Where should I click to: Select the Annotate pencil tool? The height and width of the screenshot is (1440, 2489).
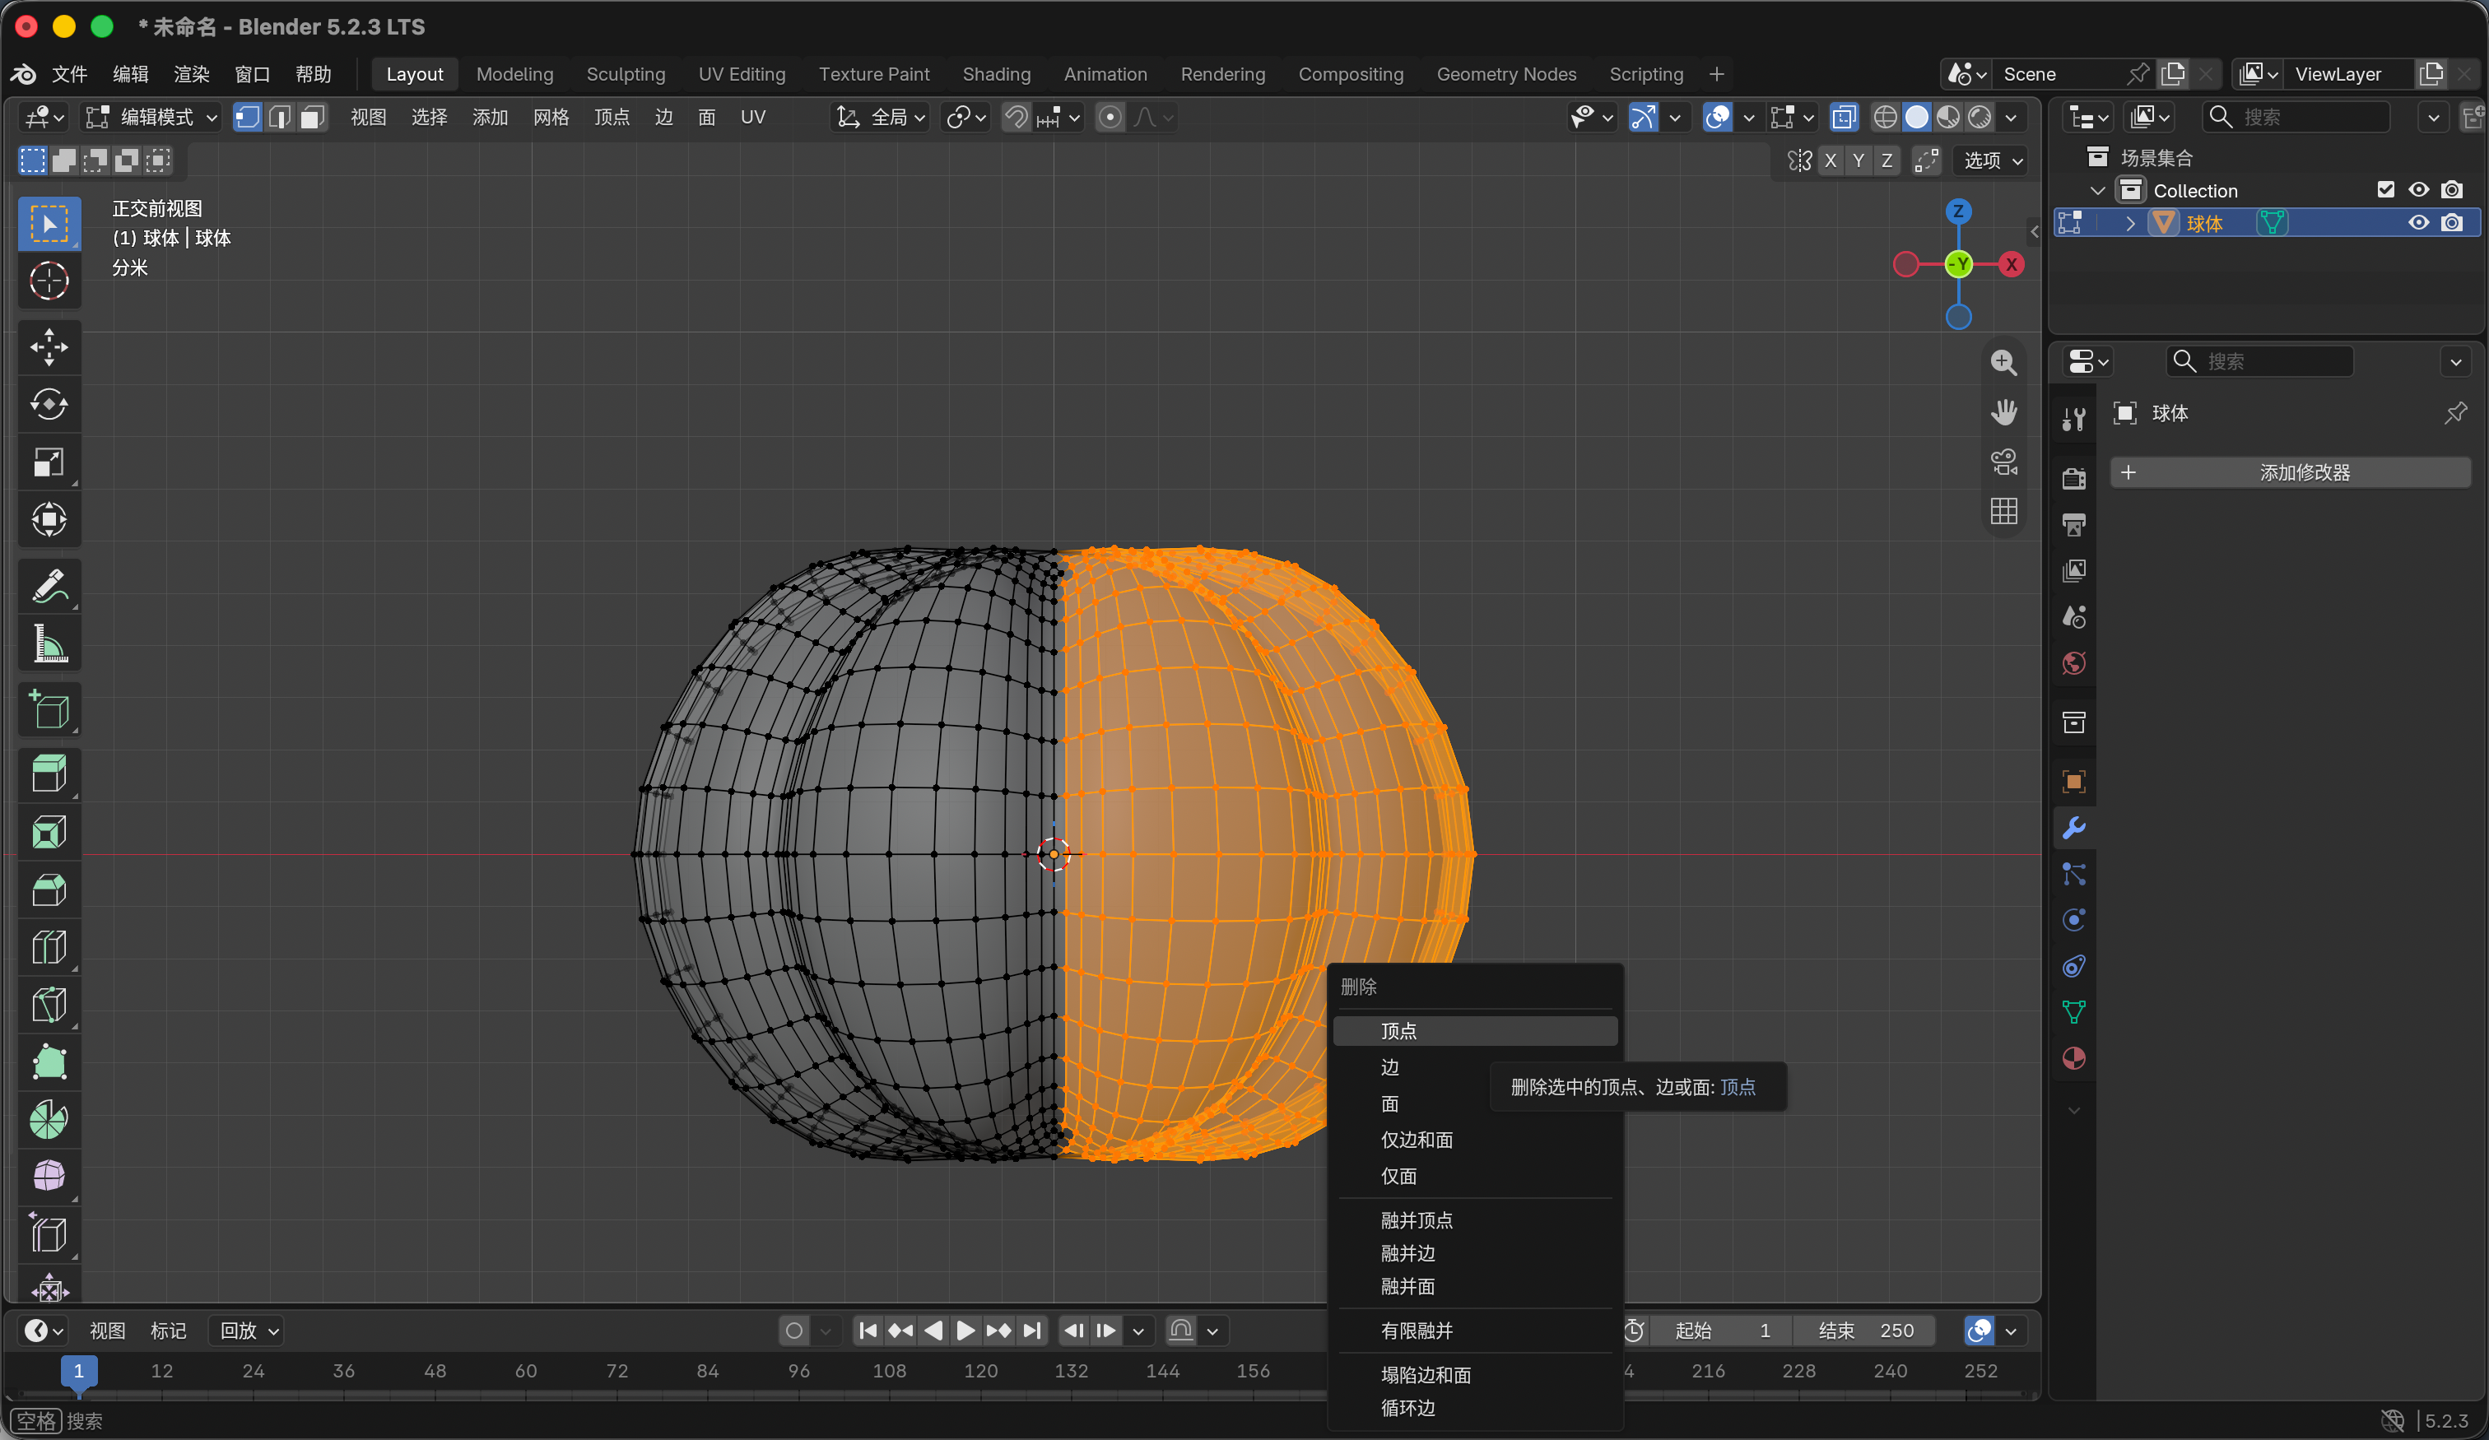(49, 586)
